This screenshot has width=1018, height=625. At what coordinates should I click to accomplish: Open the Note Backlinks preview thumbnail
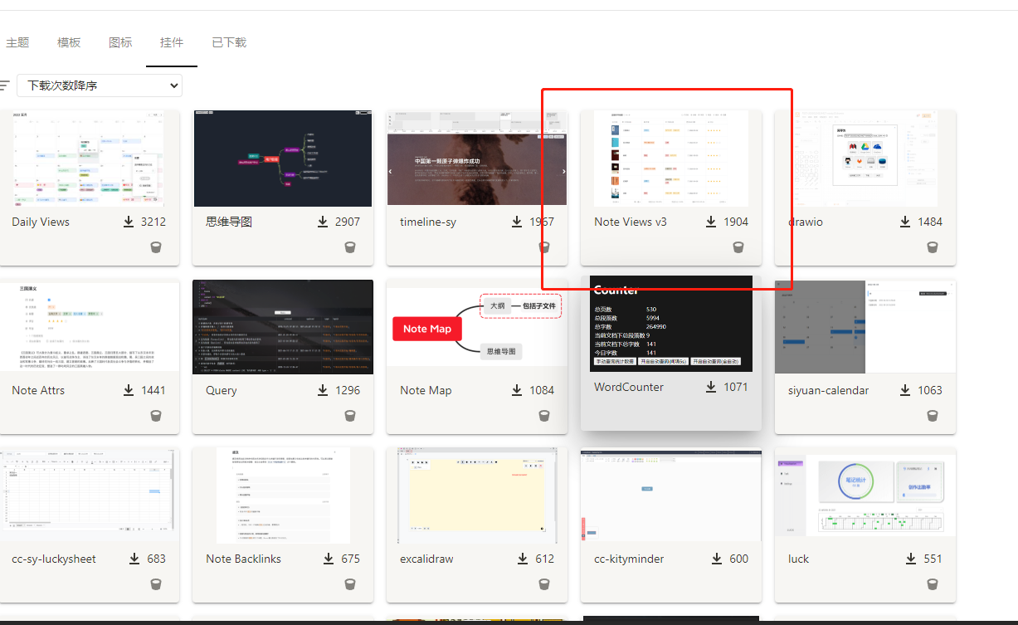click(283, 496)
